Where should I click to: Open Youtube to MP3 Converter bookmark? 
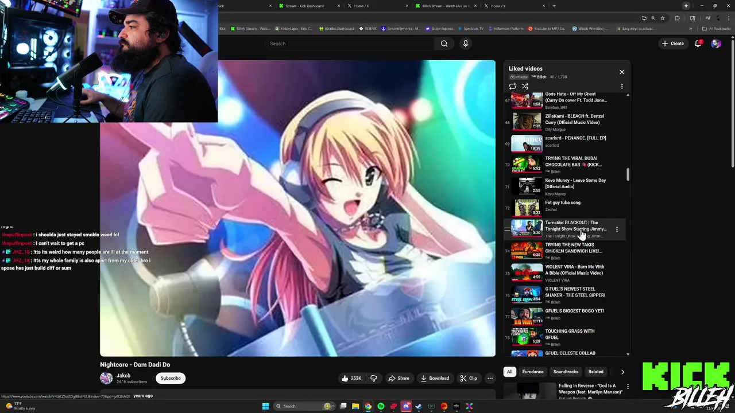[x=547, y=28]
